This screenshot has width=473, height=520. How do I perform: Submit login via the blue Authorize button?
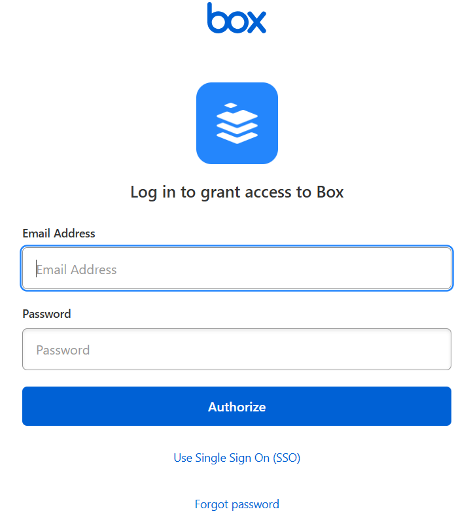tap(237, 406)
